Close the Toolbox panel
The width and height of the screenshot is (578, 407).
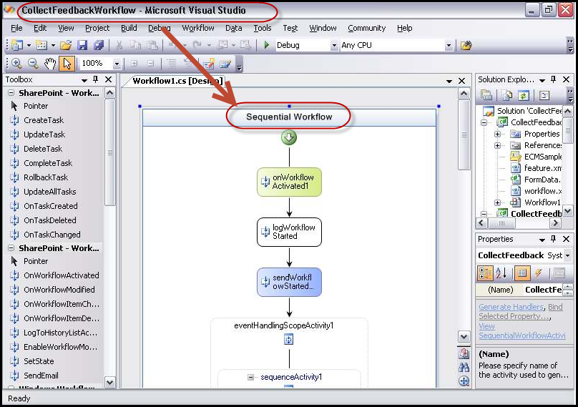(109, 79)
